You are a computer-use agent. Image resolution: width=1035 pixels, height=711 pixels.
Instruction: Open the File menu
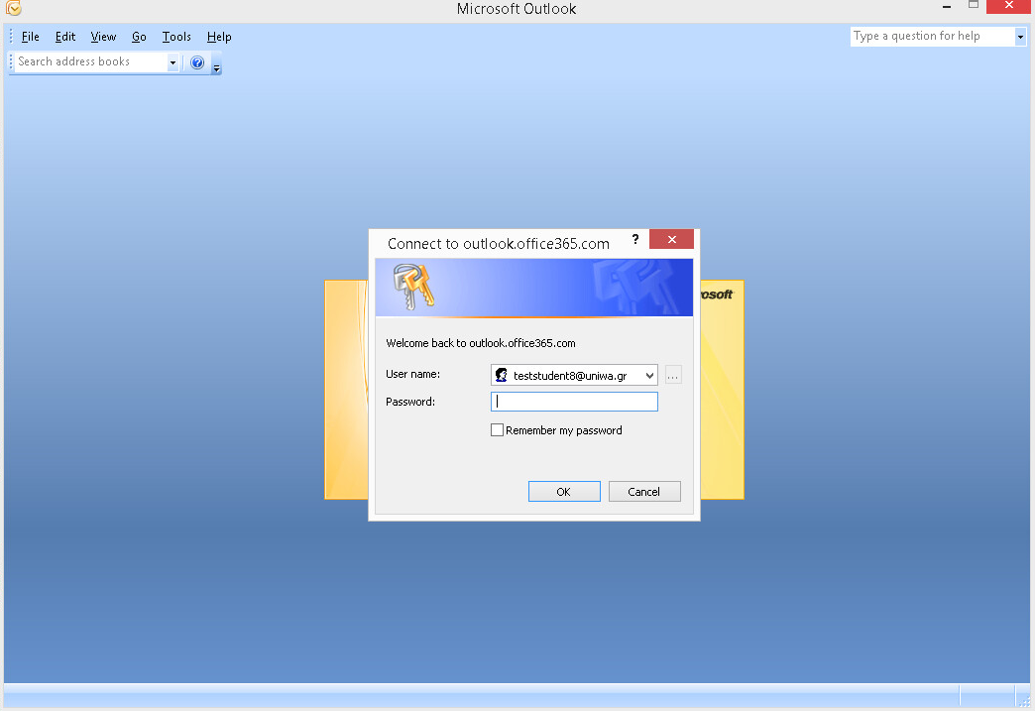31,37
